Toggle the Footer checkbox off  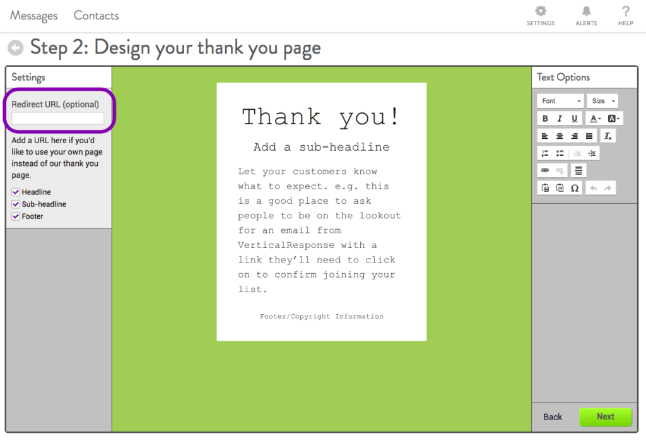[15, 216]
